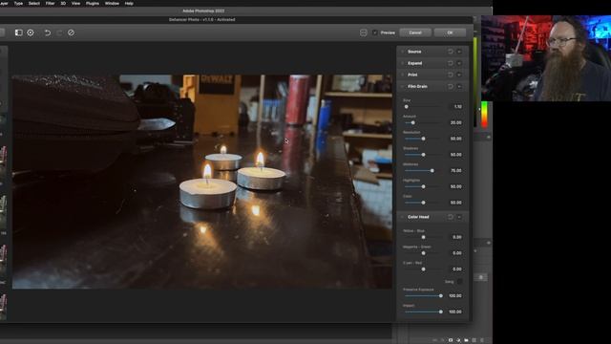Expand the Print section
Screen dimensions: 611x344
[403, 75]
